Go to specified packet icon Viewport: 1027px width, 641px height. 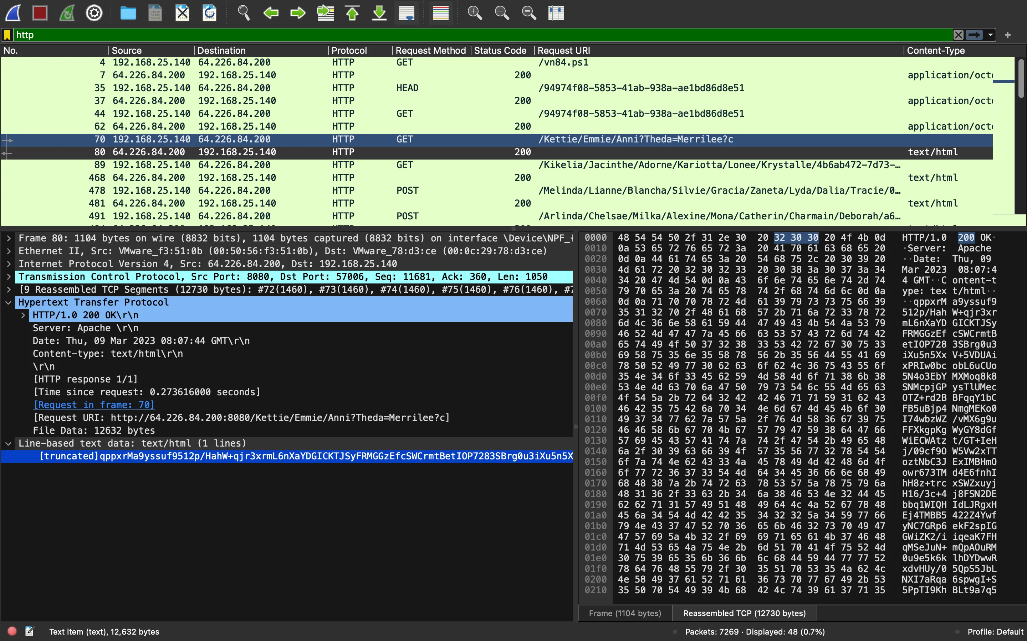tap(326, 13)
